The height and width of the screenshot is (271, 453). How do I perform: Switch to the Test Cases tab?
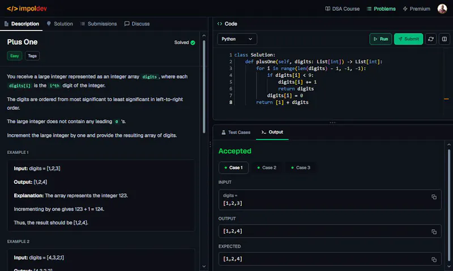coord(236,132)
